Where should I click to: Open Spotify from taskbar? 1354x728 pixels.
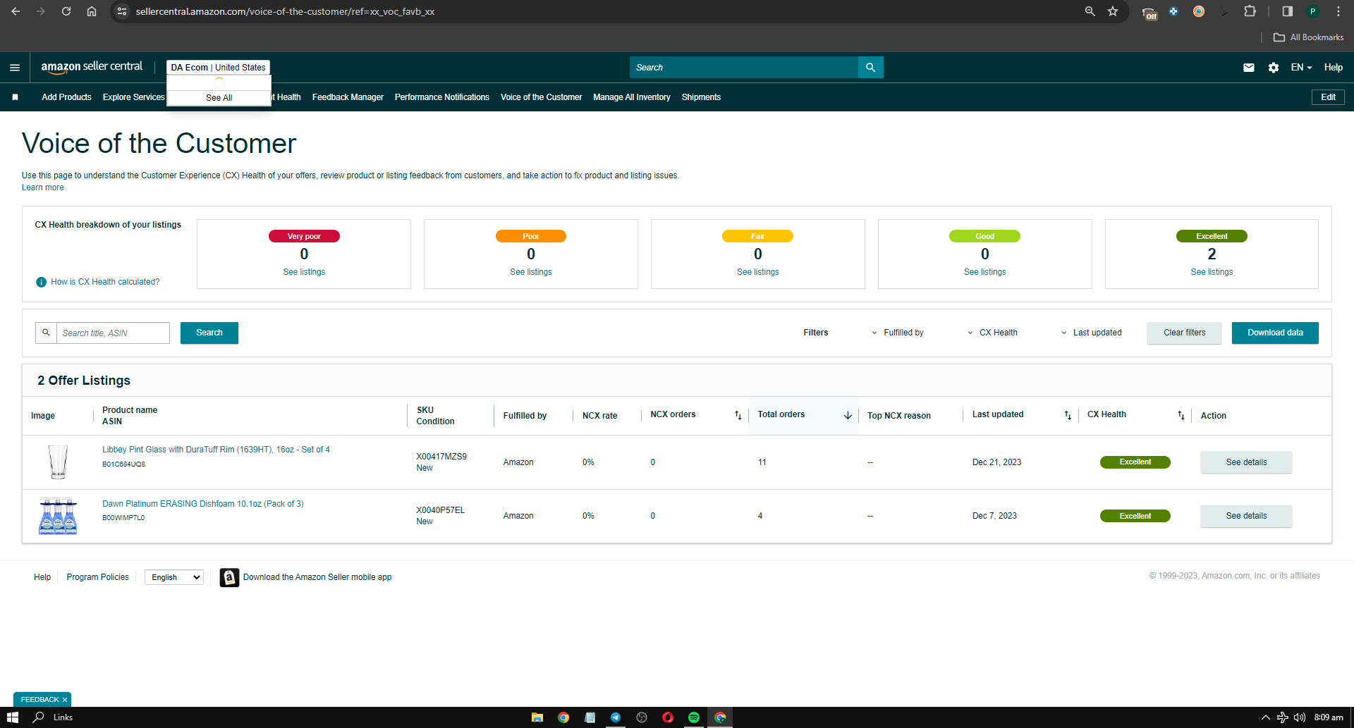pyautogui.click(x=694, y=717)
